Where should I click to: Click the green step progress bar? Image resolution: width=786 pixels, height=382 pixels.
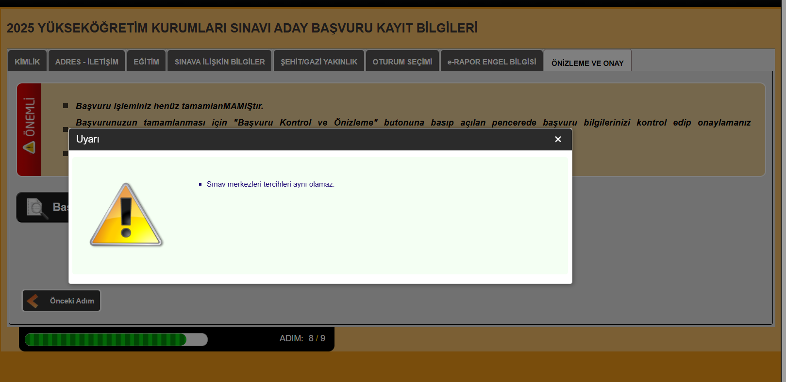(116, 339)
